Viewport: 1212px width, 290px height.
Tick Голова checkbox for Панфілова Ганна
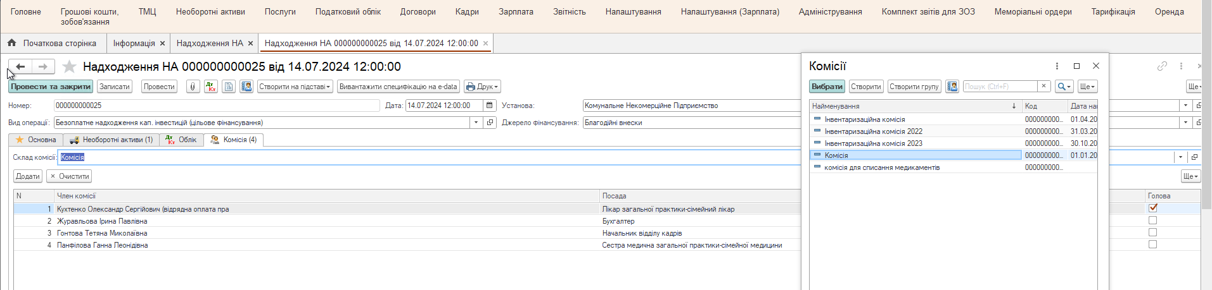click(x=1152, y=245)
